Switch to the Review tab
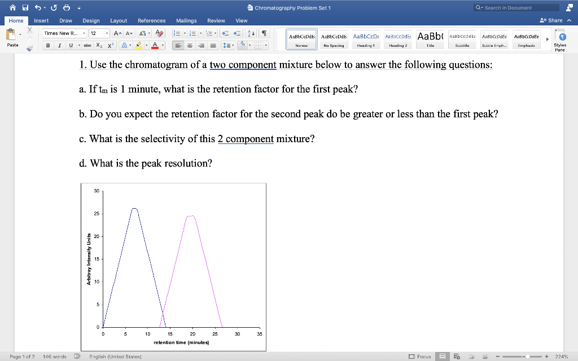The image size is (578, 361). click(216, 20)
